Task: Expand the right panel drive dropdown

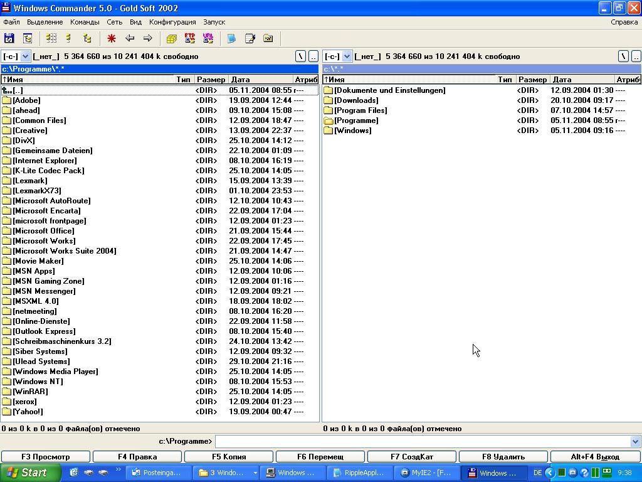Action: tap(347, 56)
